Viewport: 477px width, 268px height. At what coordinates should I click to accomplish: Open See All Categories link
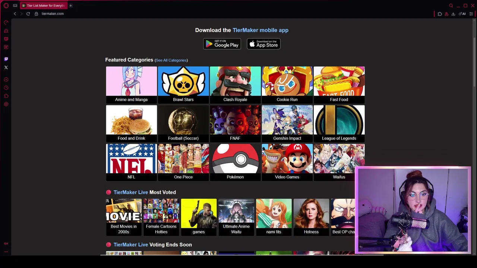(171, 60)
